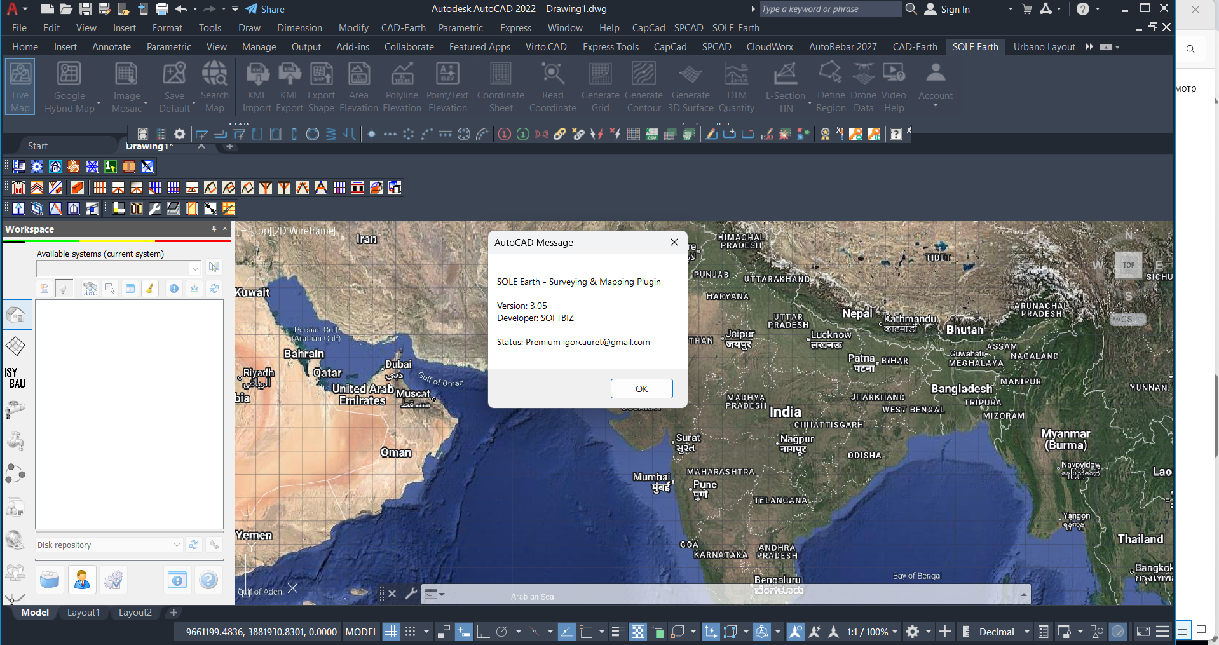The image size is (1219, 645).
Task: Click Define Region tool
Action: [831, 87]
